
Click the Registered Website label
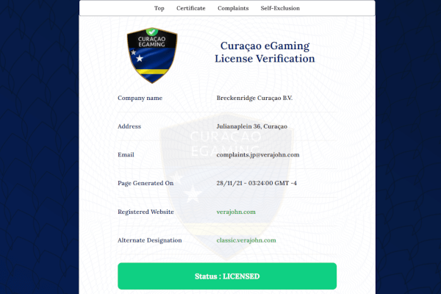(146, 212)
